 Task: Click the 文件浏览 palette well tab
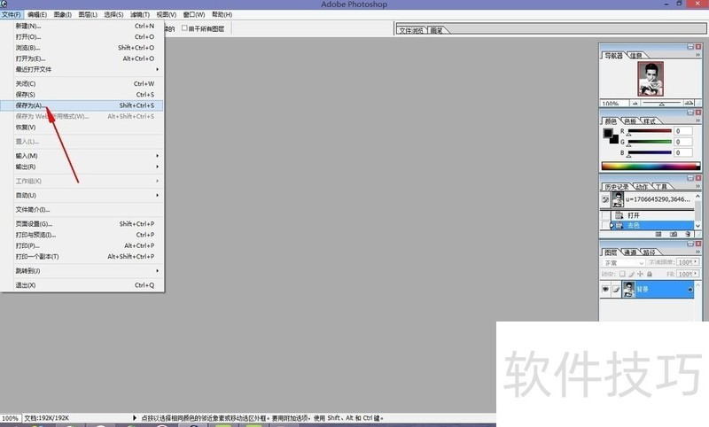pyautogui.click(x=411, y=30)
